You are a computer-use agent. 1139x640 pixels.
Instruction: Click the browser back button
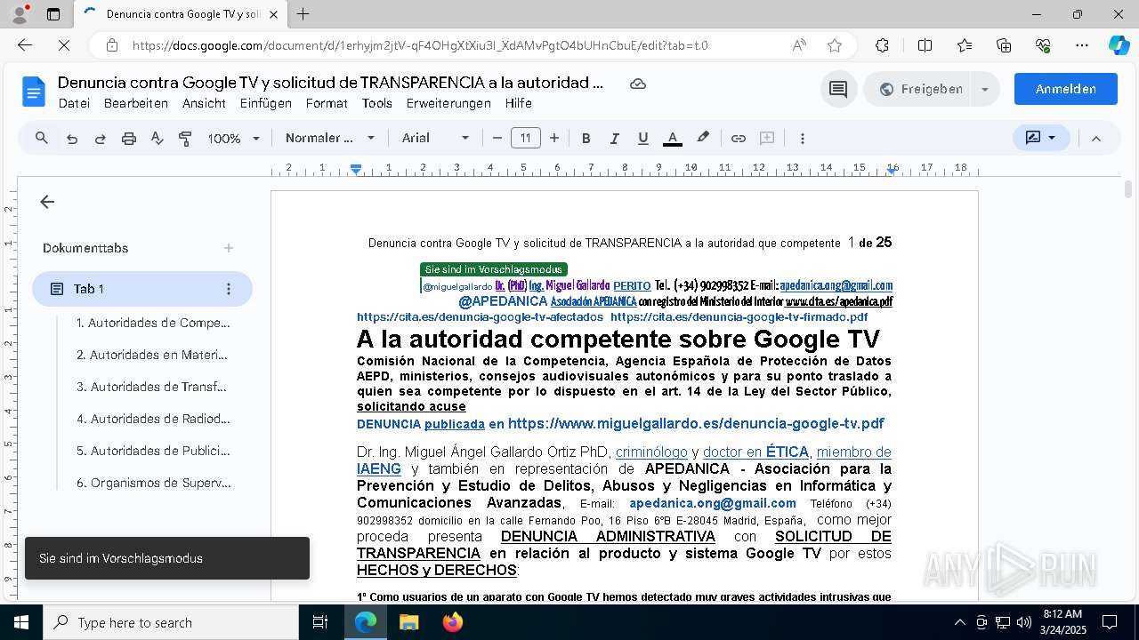25,45
